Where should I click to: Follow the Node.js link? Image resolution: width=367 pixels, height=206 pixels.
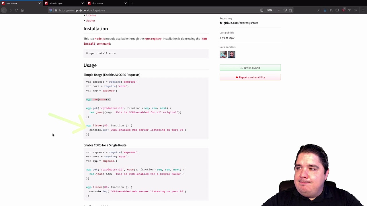99,39
